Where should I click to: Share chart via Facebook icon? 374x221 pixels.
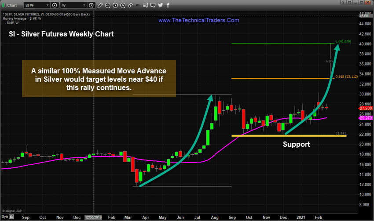(168, 5)
